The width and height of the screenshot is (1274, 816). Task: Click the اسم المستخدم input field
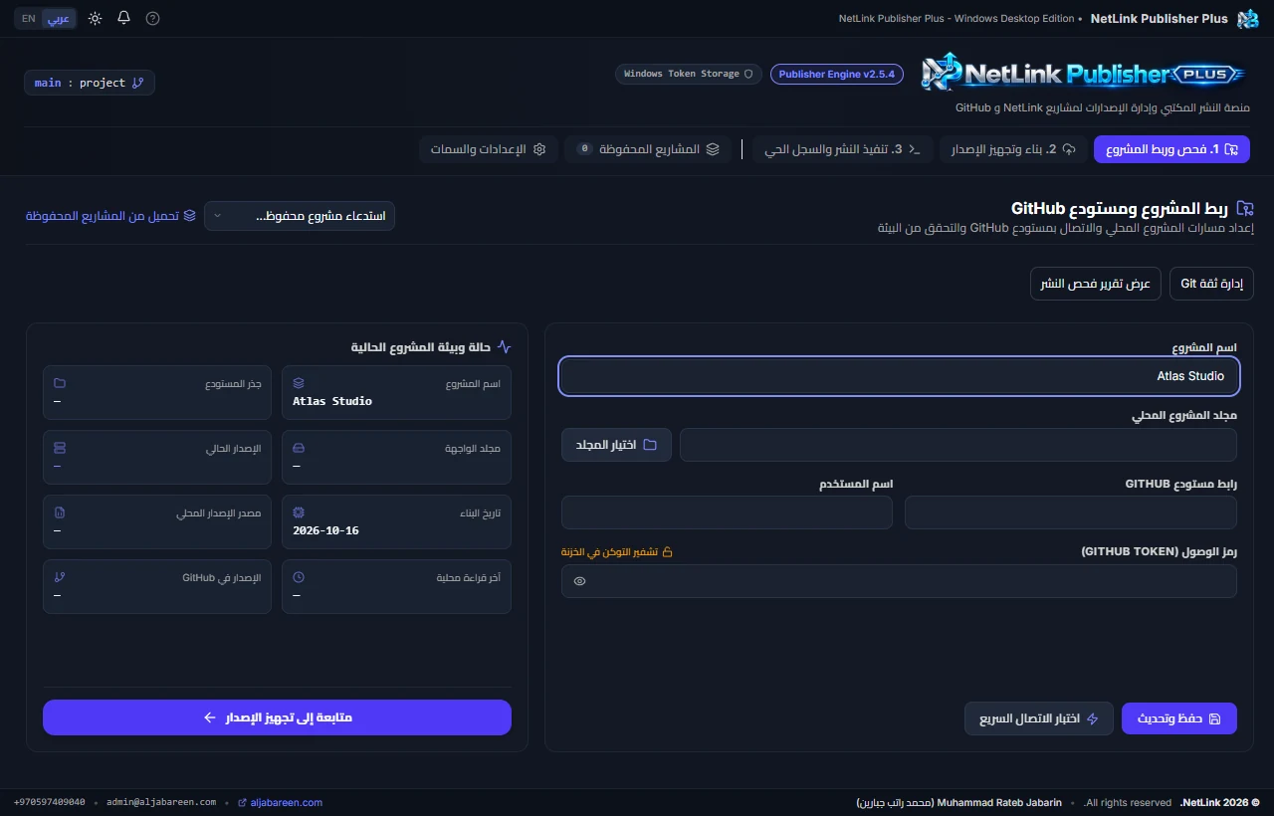(x=727, y=512)
